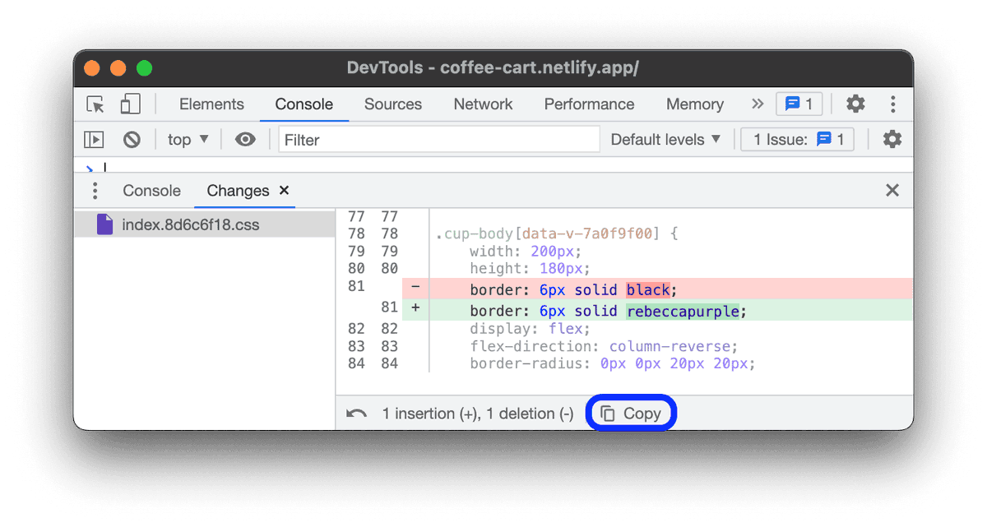Image resolution: width=987 pixels, height=527 pixels.
Task: Open the top JavaScript context dropdown
Action: [188, 140]
